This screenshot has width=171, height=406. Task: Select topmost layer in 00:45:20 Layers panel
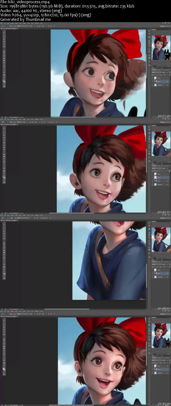(x=161, y=174)
